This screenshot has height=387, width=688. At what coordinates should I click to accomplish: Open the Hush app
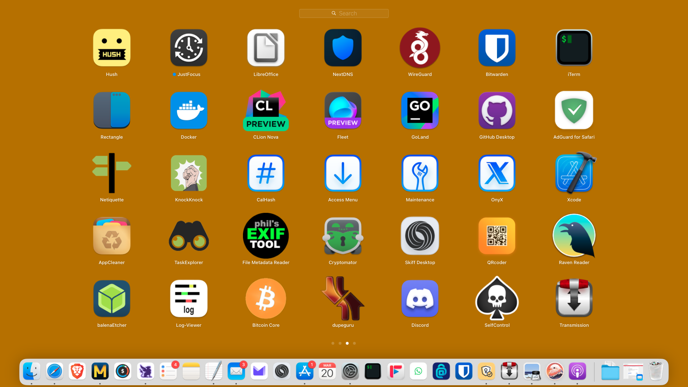tap(112, 48)
